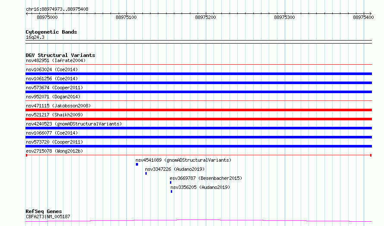The image size is (384, 226).
Task: Click ruler position 88975300
Action: tap(285, 17)
